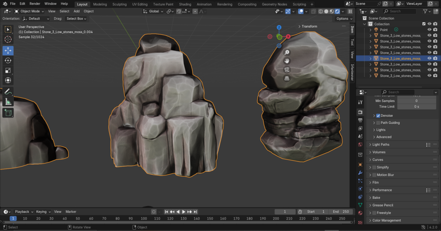The image size is (441, 231).
Task: Hide the Point light with its eye icon
Action: [x=430, y=29]
